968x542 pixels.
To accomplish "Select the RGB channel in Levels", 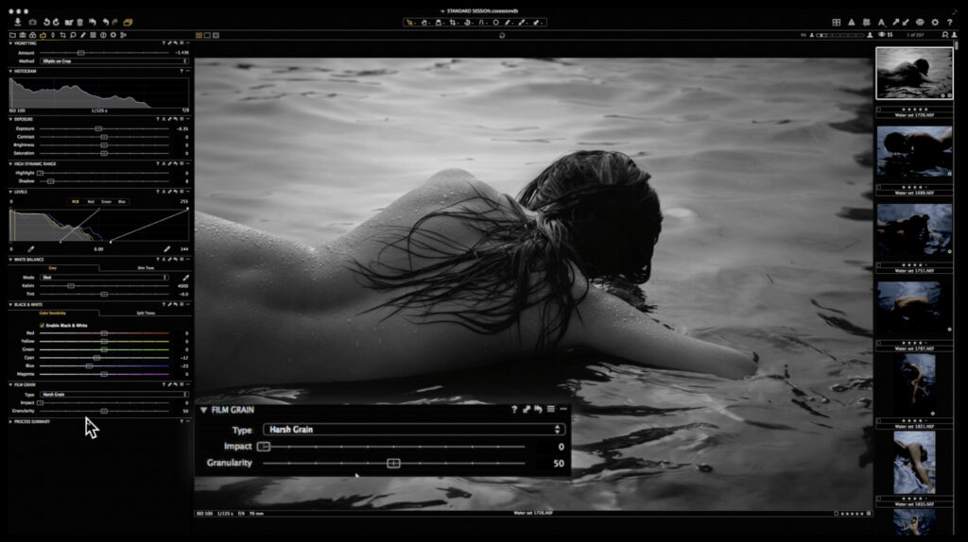I will pos(76,202).
